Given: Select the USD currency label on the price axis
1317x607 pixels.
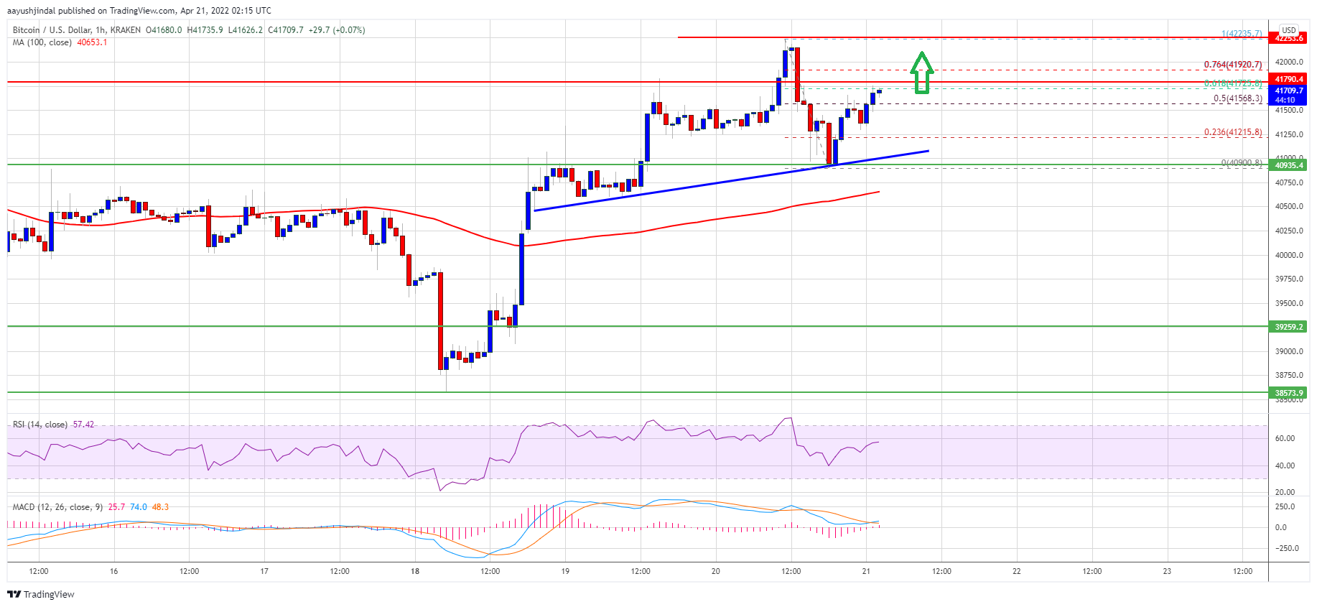Looking at the screenshot, I should coord(1289,30).
